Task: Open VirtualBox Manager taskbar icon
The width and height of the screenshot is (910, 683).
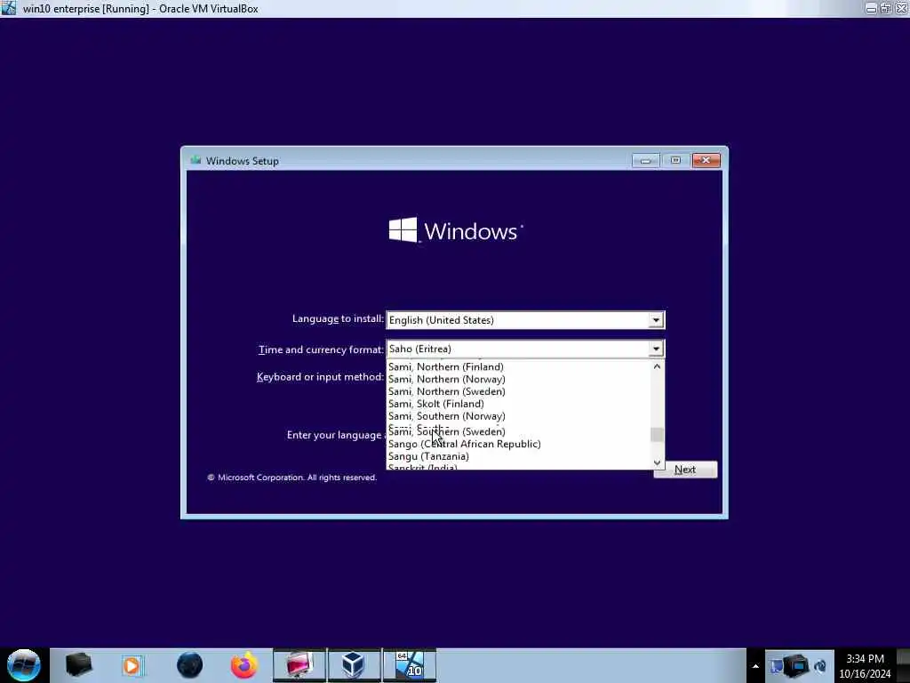Action: (x=354, y=665)
